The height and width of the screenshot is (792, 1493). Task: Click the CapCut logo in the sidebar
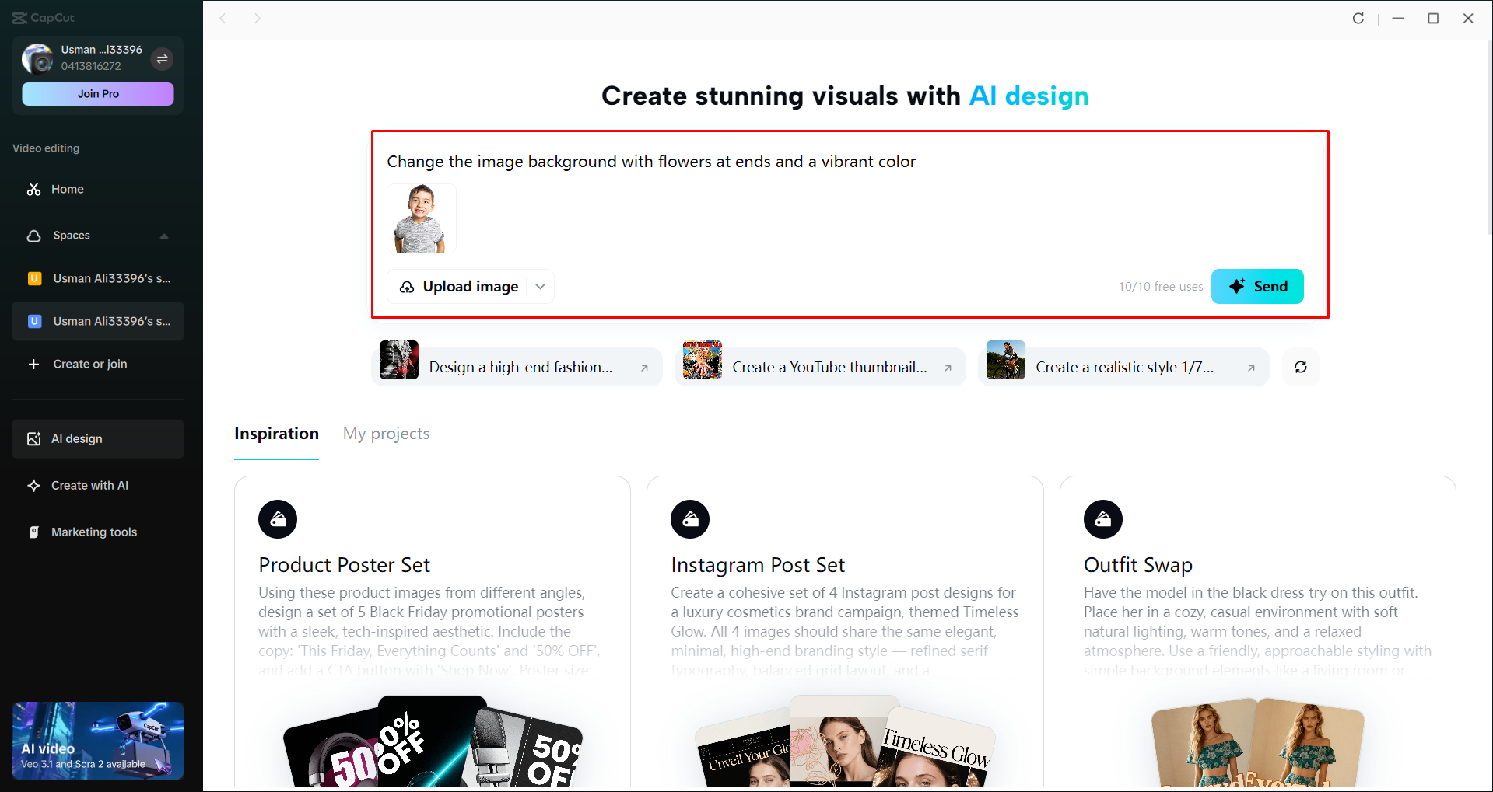(x=44, y=17)
